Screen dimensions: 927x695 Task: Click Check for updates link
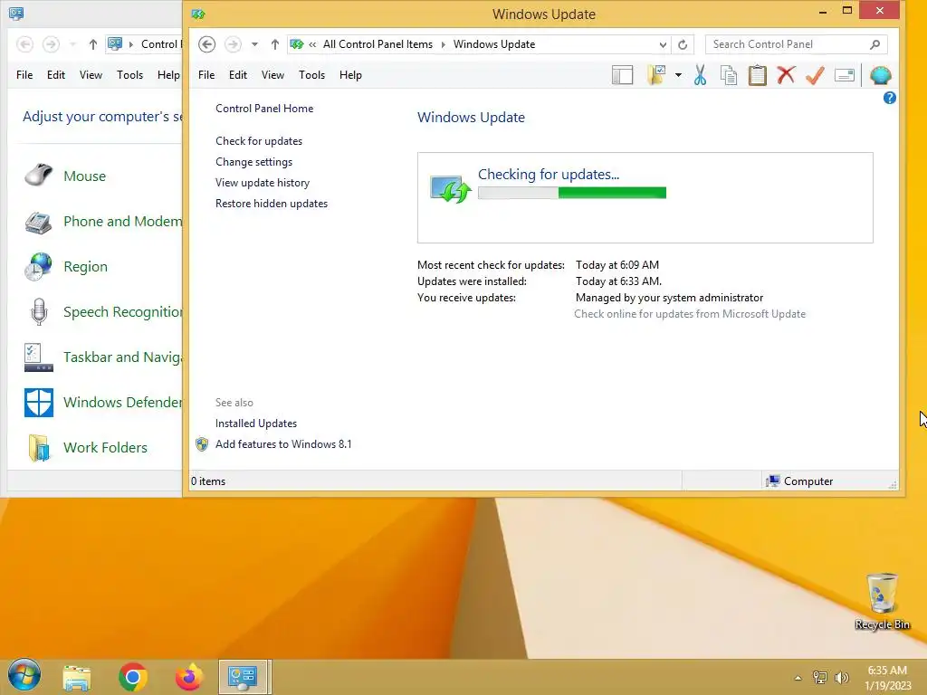click(259, 140)
